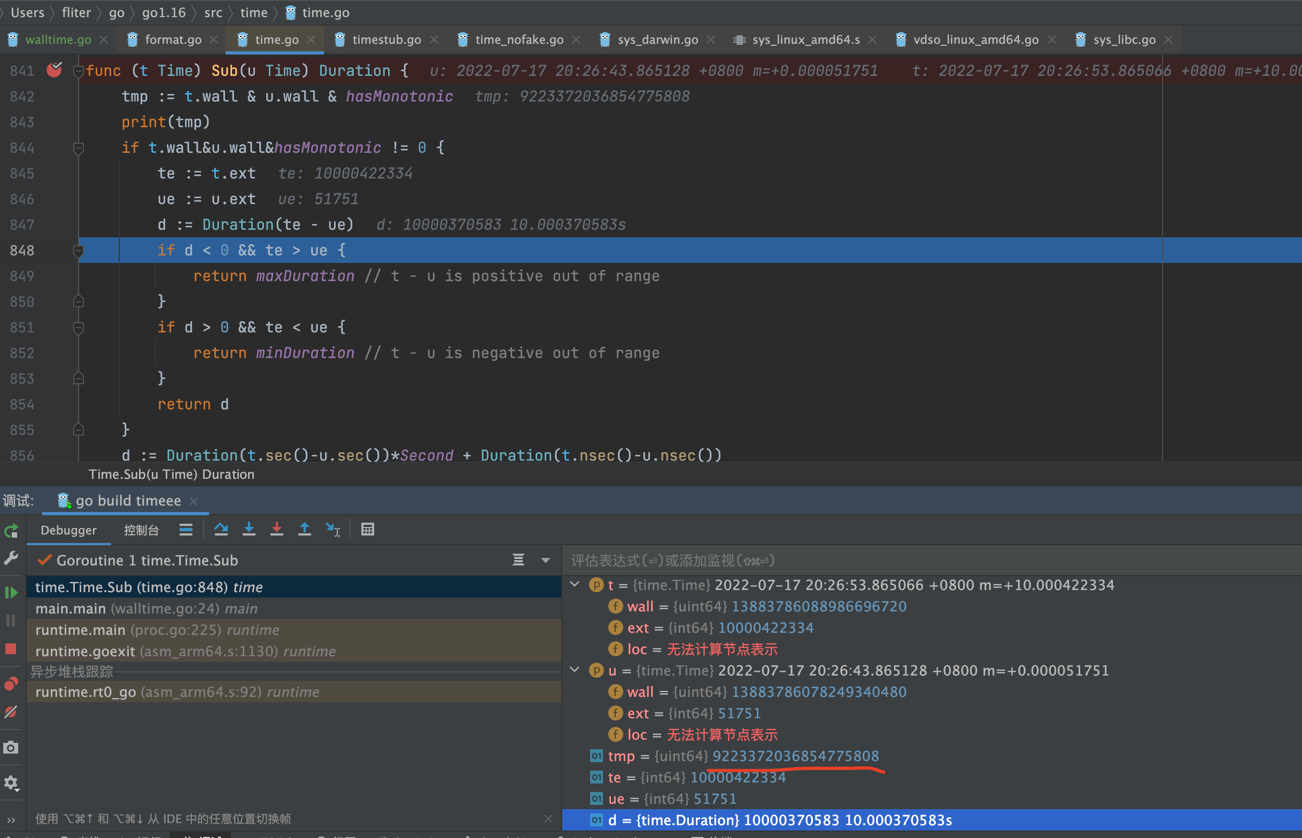The height and width of the screenshot is (838, 1302).
Task: Click the Mute Breakpoints icon
Action: point(11,712)
